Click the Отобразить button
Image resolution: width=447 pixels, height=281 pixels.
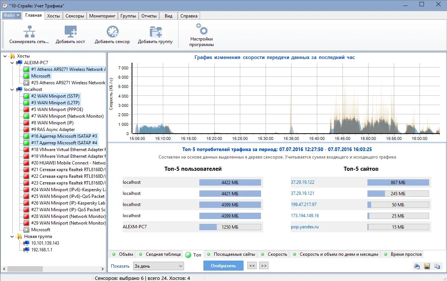point(223,266)
